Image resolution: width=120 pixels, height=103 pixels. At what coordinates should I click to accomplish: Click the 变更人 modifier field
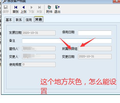[39, 56]
